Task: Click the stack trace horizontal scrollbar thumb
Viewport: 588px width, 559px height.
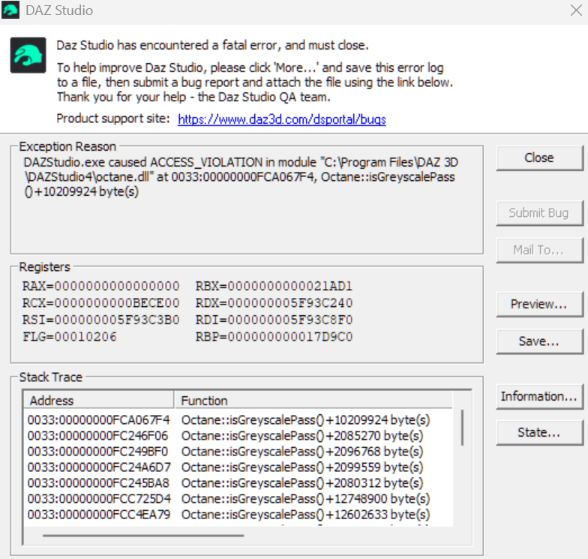Action: point(143,536)
